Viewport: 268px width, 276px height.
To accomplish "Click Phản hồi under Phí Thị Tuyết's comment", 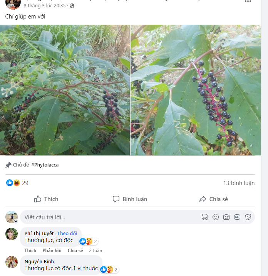I will click(52, 250).
